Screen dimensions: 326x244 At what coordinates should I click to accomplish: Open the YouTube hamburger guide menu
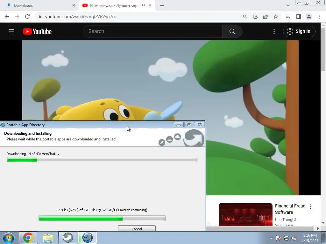click(11, 31)
